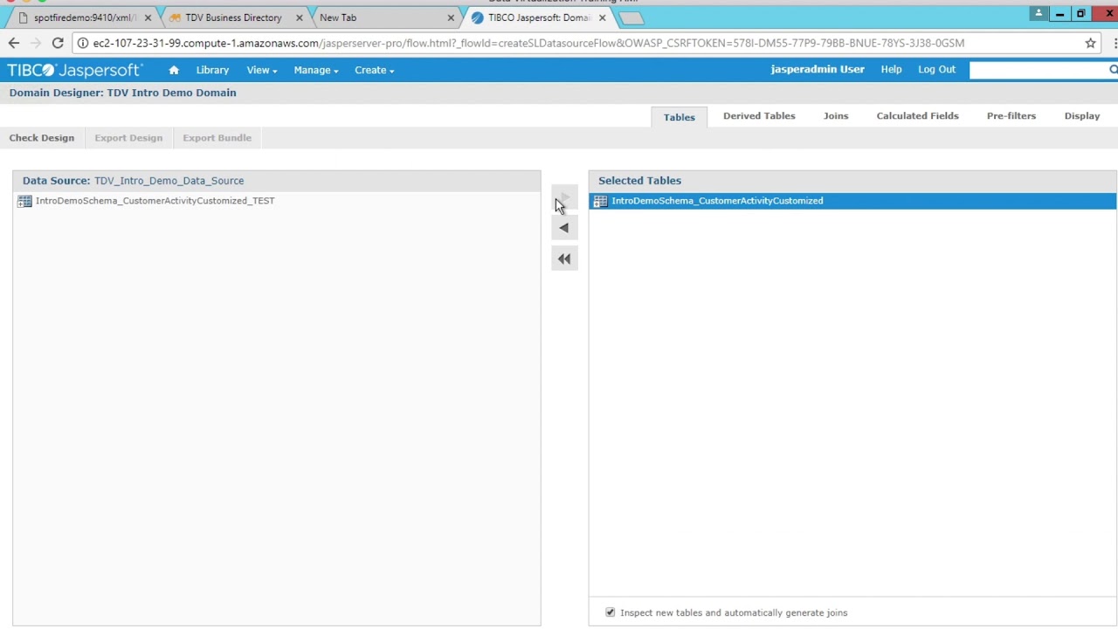
Task: Switch to the Pre-filters tab
Action: [1011, 116]
